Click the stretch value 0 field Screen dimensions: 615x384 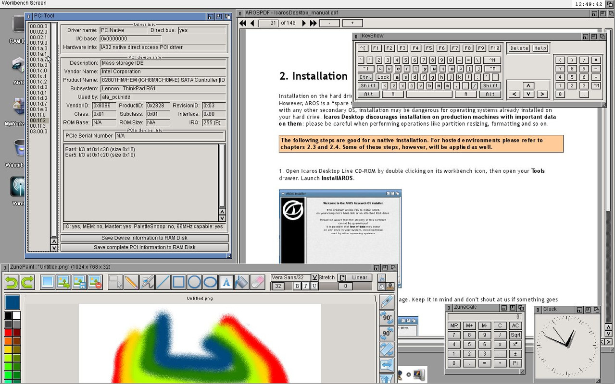[345, 286]
